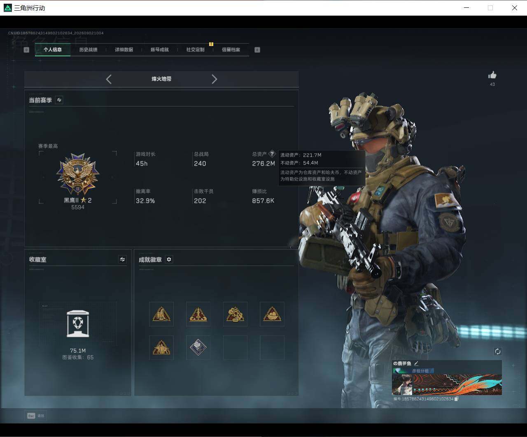This screenshot has width=527, height=437.
Task: Select the rocket achievement badge
Action: (x=198, y=314)
